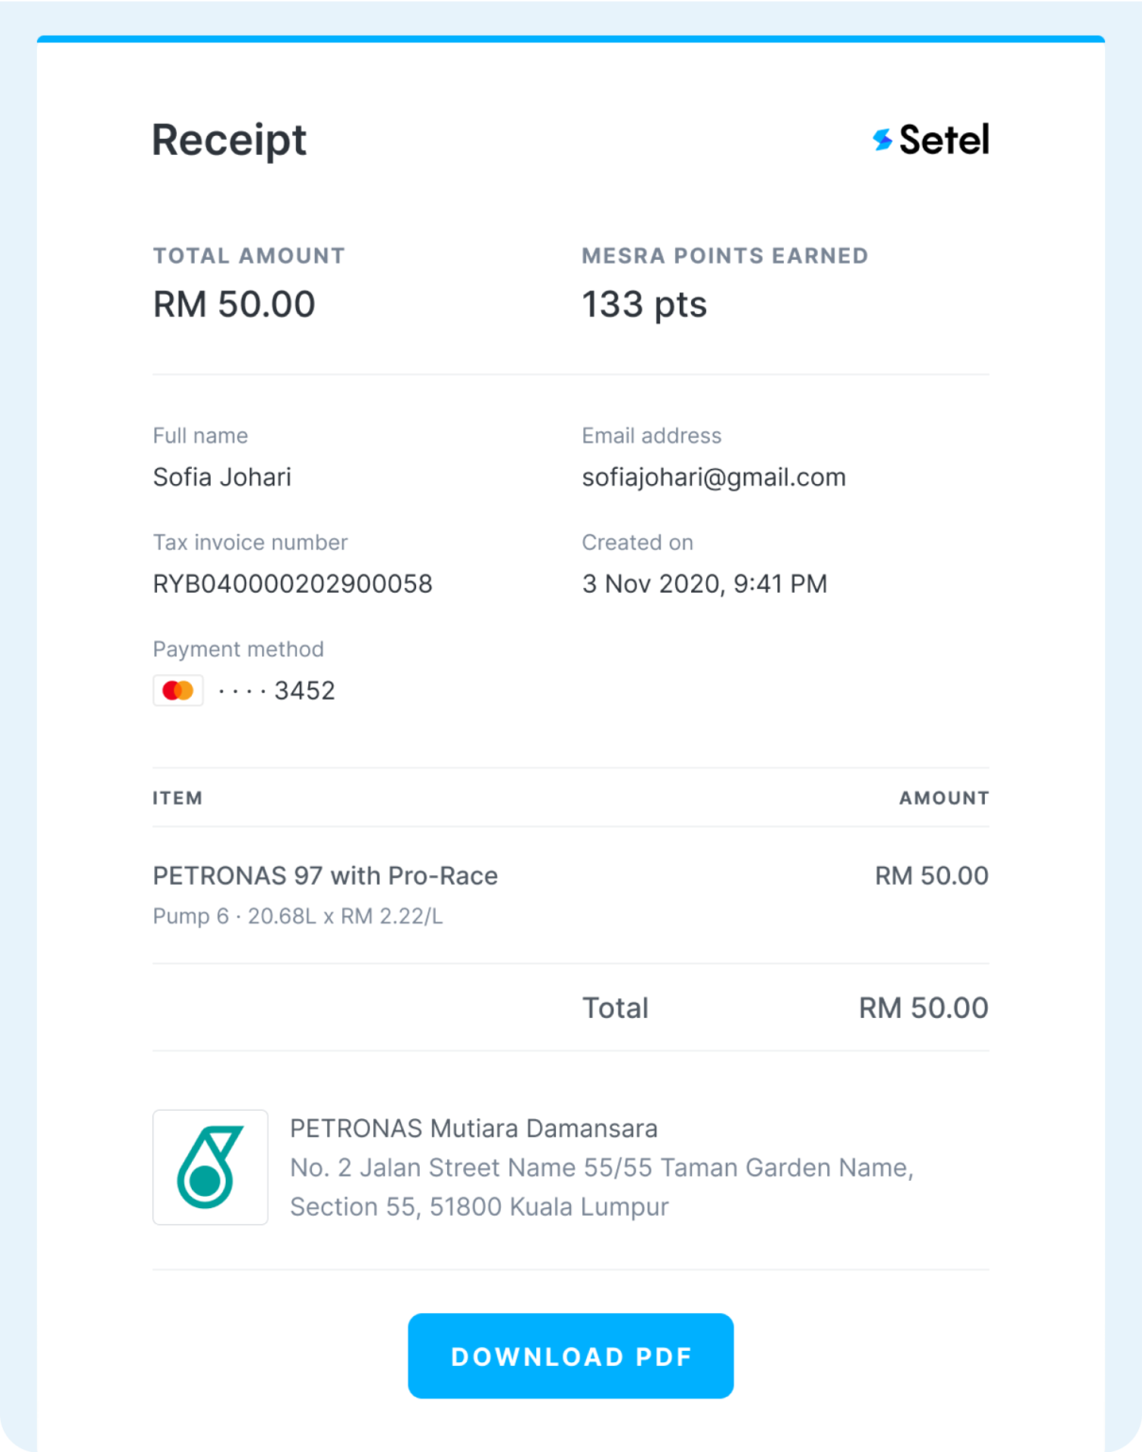Click the Setel brand name text
1142x1452 pixels.
point(943,140)
